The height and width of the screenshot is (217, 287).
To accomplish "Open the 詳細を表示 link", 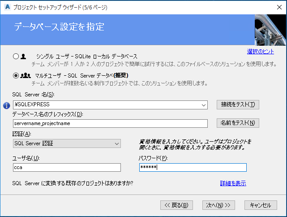I will (233, 183).
